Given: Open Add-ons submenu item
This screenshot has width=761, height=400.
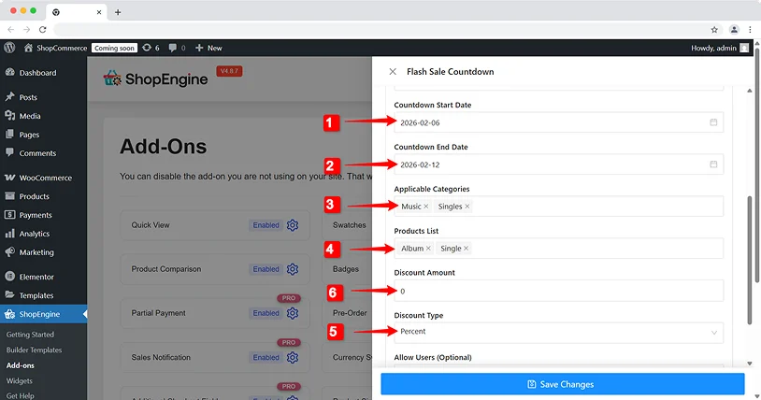Looking at the screenshot, I should 21,365.
